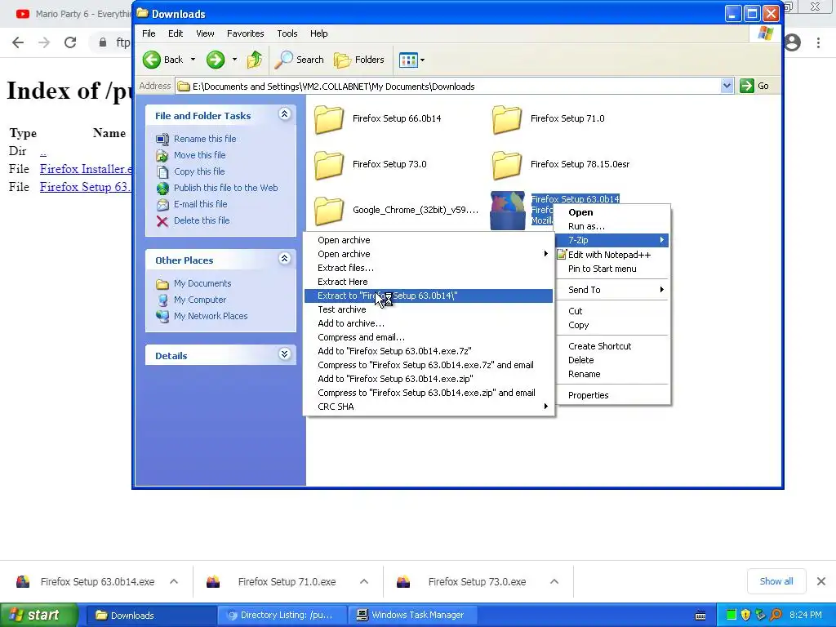Open the Favorites menu
The height and width of the screenshot is (627, 836).
[x=245, y=33]
